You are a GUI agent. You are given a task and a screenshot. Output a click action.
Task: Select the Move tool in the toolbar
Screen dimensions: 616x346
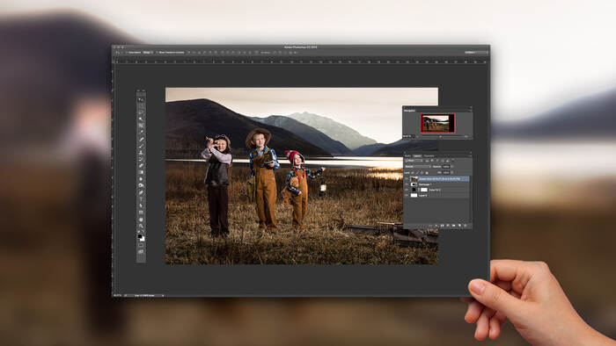click(141, 99)
